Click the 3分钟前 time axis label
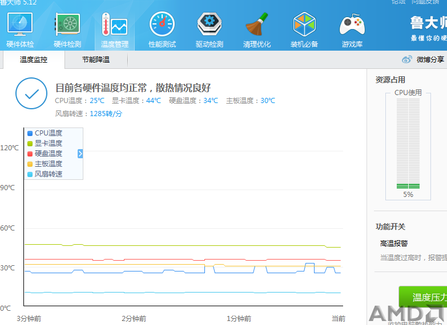This screenshot has width=447, height=325. [29, 319]
